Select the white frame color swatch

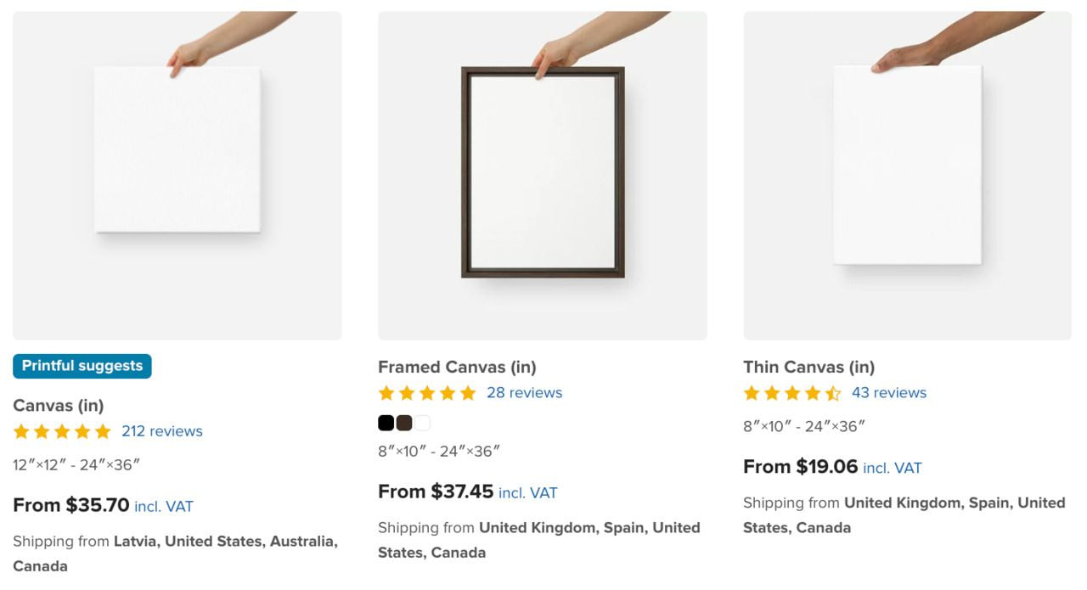[x=422, y=423]
